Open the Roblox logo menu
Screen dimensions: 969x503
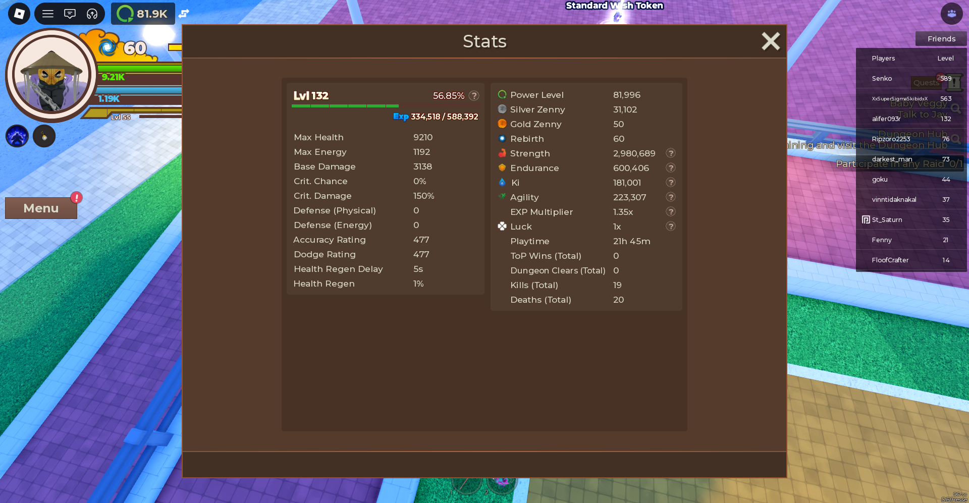(x=19, y=14)
